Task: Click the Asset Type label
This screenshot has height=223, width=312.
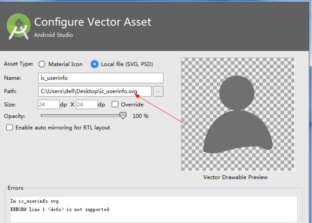Action: coord(19,64)
